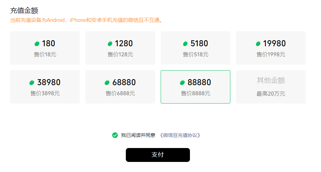321x172 pixels.
Task: Click the bean icon beside 5180
Action: click(x=185, y=43)
